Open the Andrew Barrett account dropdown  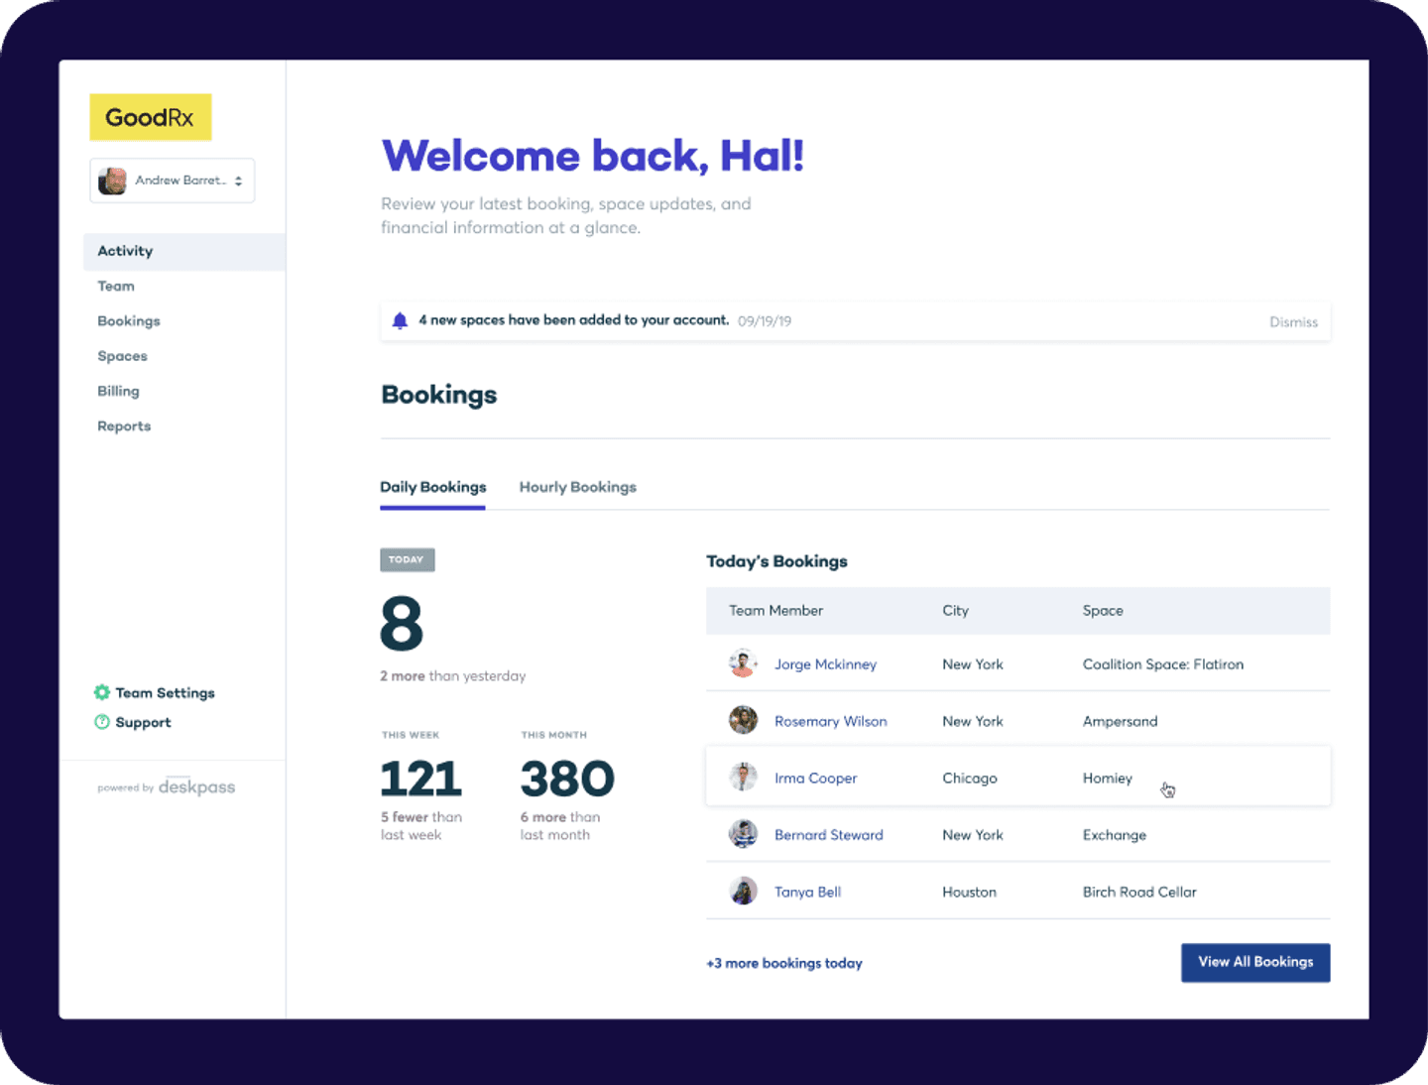click(173, 181)
